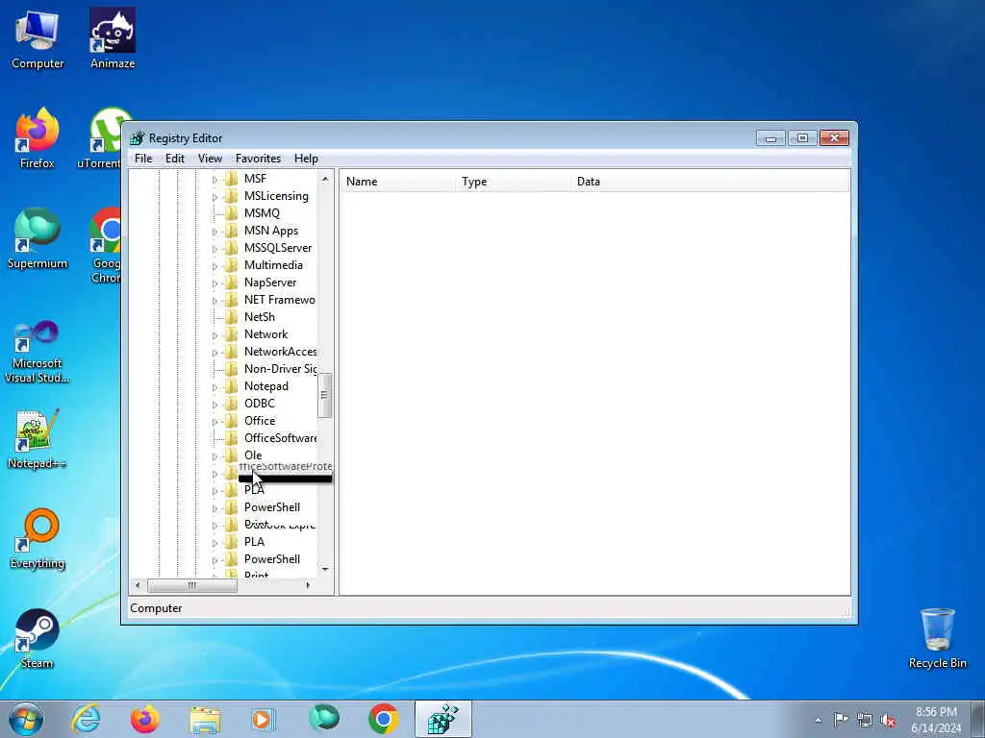Viewport: 985px width, 738px height.
Task: Expand the MSN Apps key
Action: [215, 232]
